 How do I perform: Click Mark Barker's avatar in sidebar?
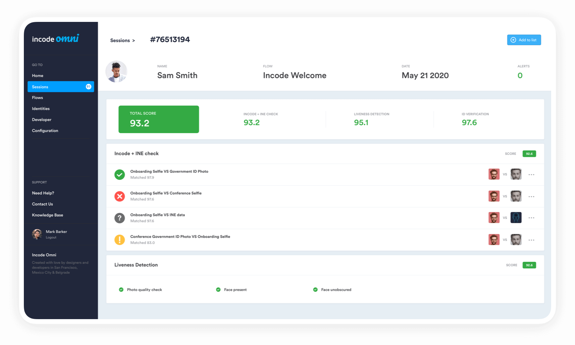coord(37,234)
